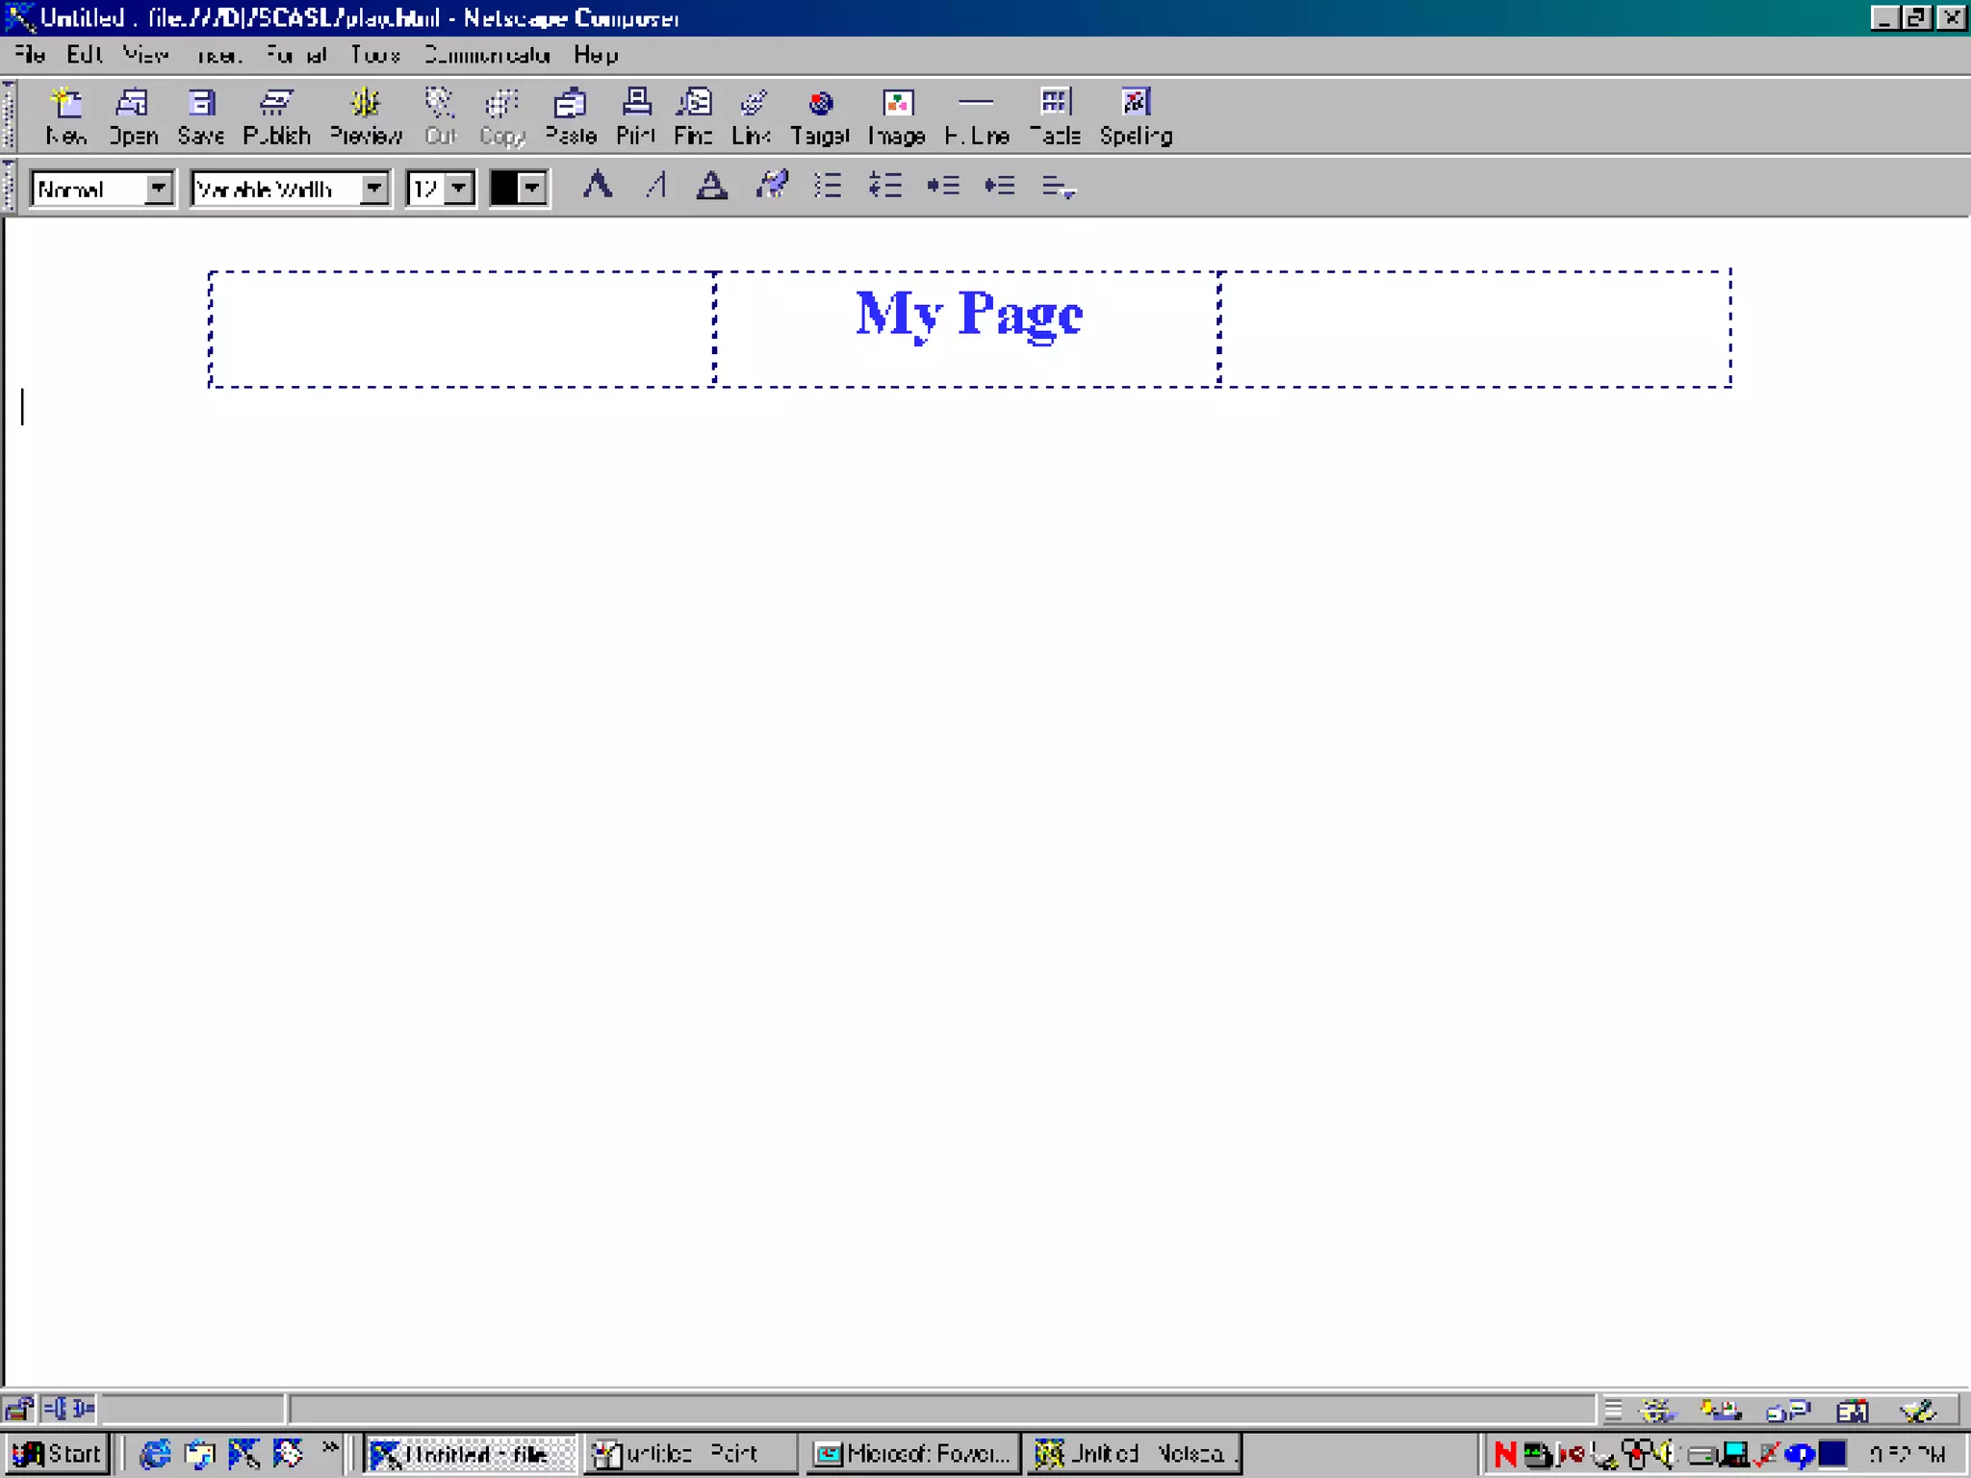Click the Find icon

coord(693,115)
